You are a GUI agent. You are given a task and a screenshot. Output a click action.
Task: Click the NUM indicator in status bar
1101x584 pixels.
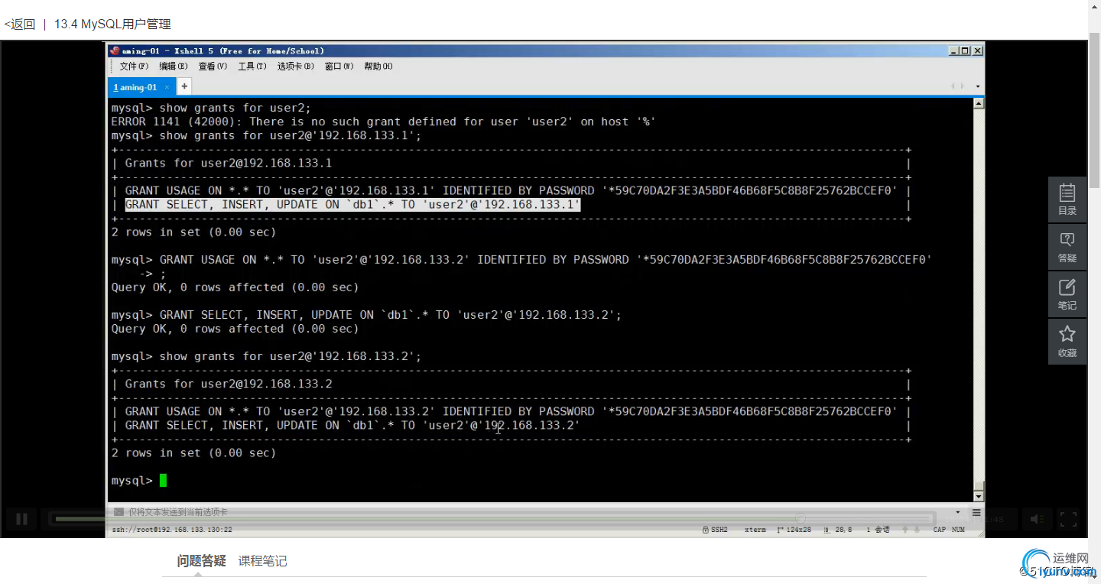point(959,529)
